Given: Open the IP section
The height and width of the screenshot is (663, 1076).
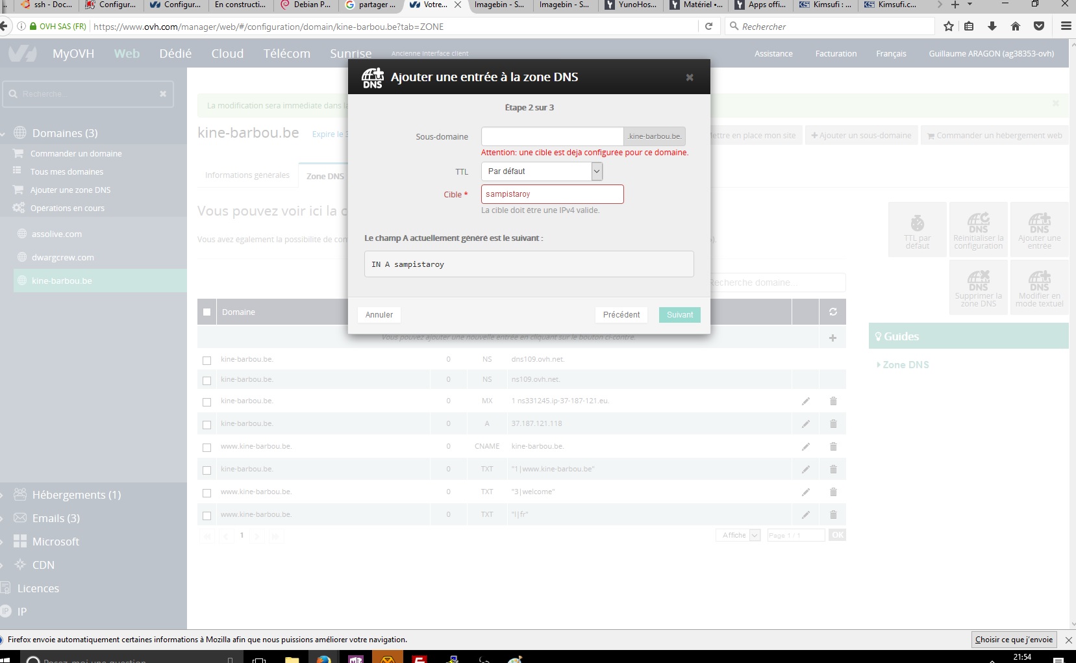Looking at the screenshot, I should [22, 612].
